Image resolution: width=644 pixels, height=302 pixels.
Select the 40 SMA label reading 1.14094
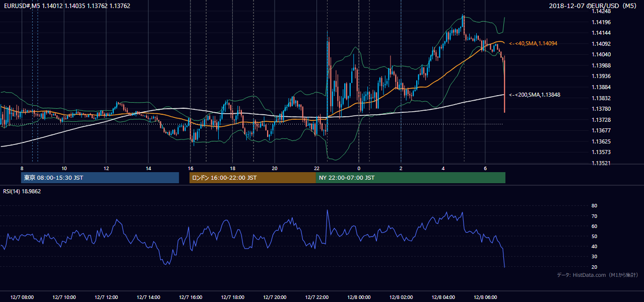(x=533, y=44)
